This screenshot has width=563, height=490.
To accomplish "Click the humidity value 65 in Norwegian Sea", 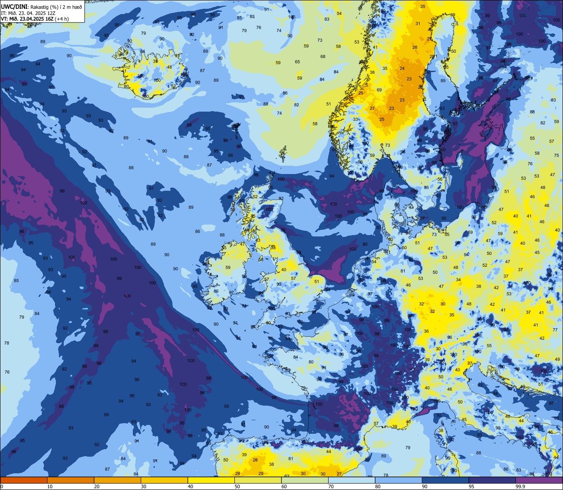I will click(x=297, y=62).
